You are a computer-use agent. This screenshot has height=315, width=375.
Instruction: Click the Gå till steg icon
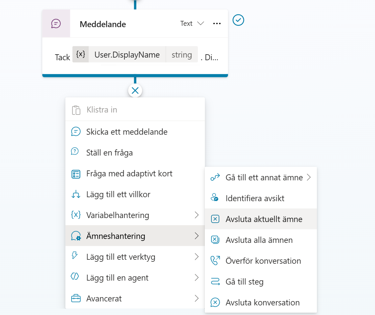click(x=215, y=281)
